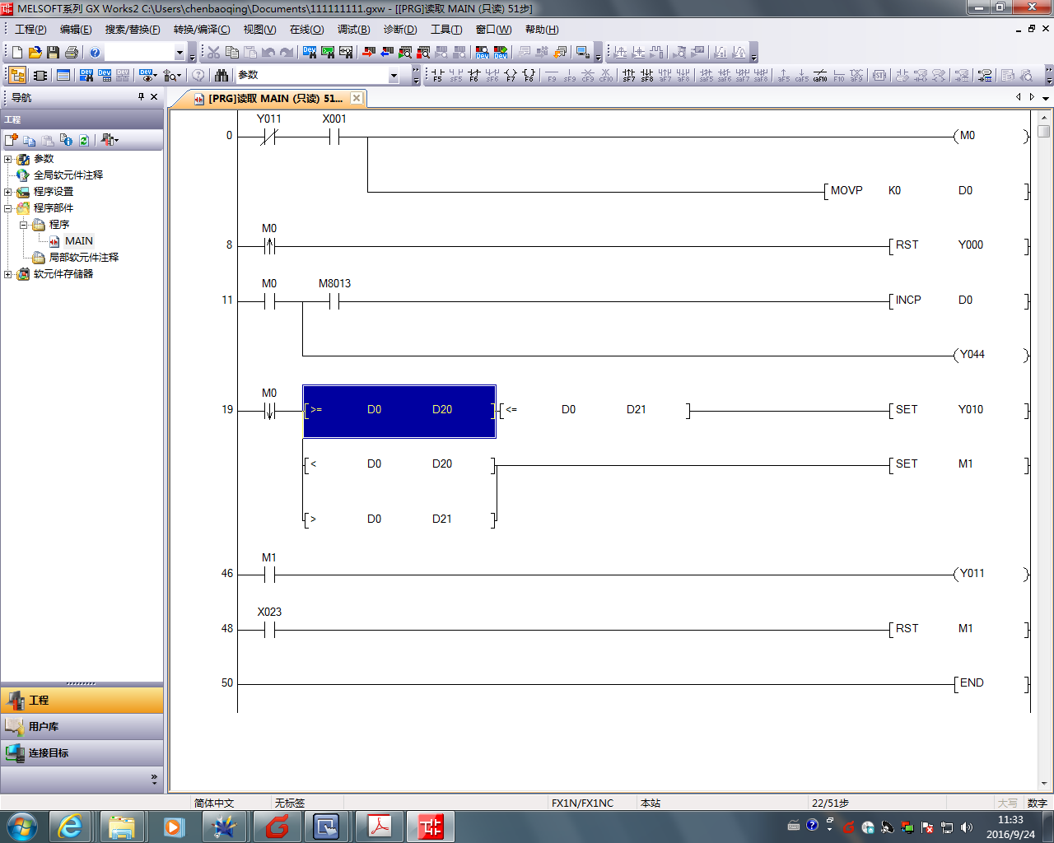Image resolution: width=1054 pixels, height=843 pixels.
Task: Select MAIN program in the project tree
Action: (x=78, y=241)
